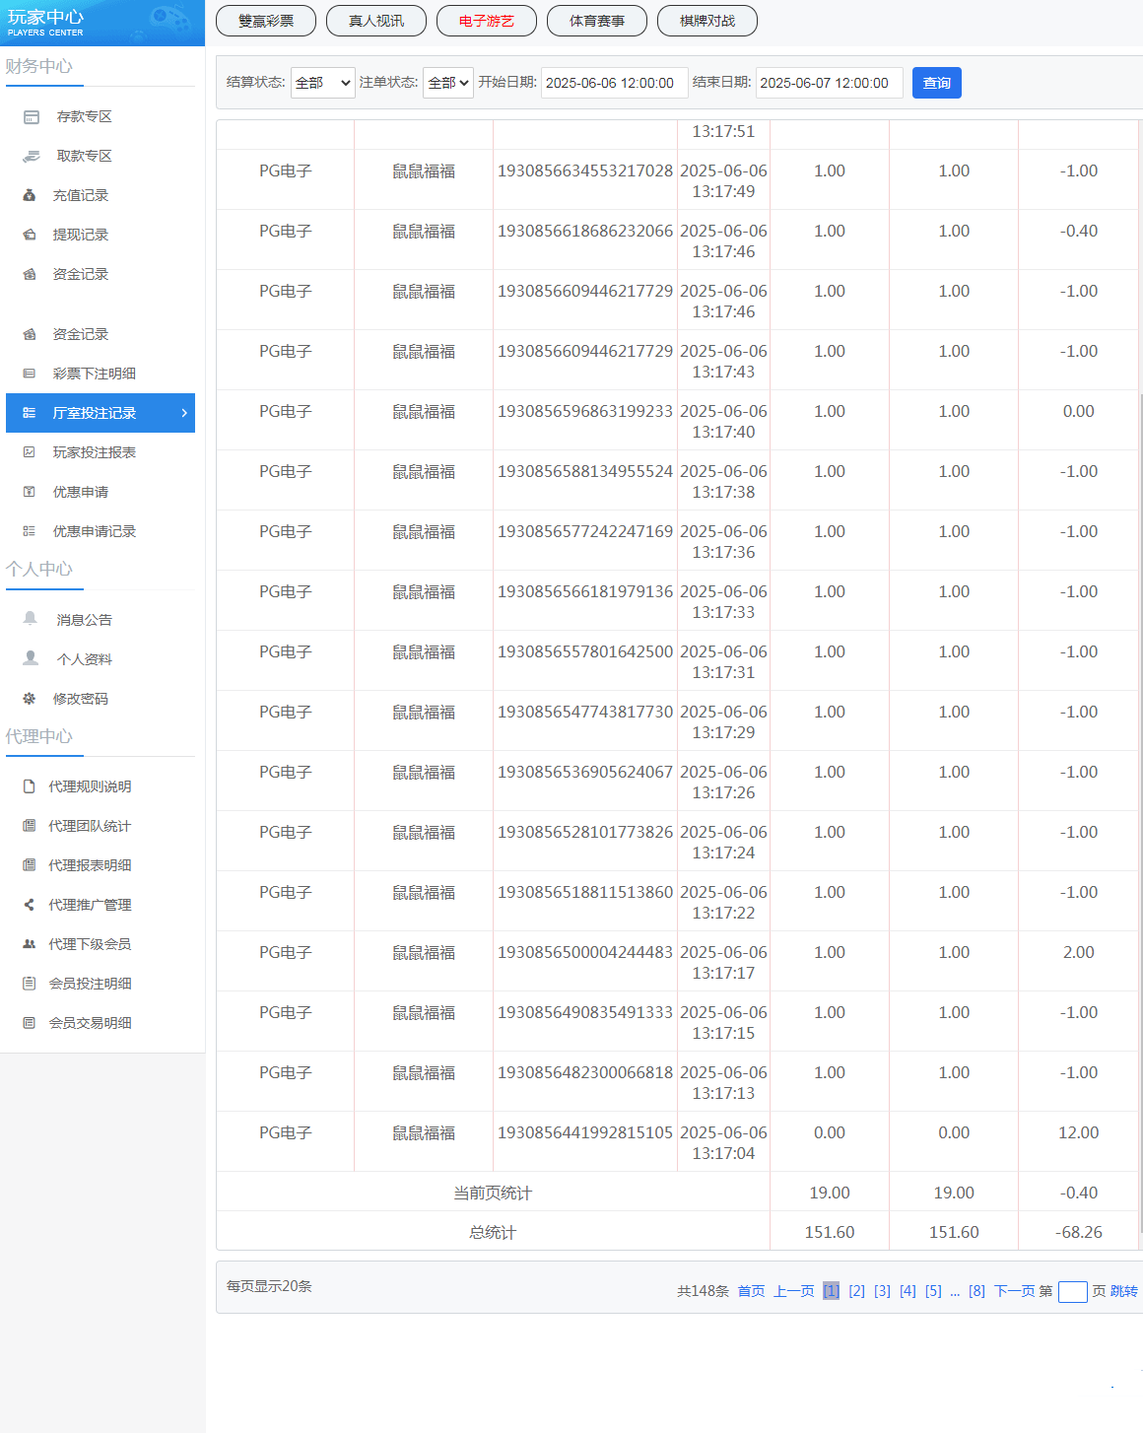The image size is (1143, 1433).
Task: Click the 开始日期 date field
Action: 614,83
